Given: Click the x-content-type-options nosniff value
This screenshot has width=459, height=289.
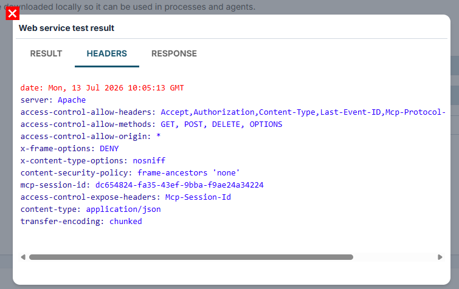Looking at the screenshot, I should point(149,161).
